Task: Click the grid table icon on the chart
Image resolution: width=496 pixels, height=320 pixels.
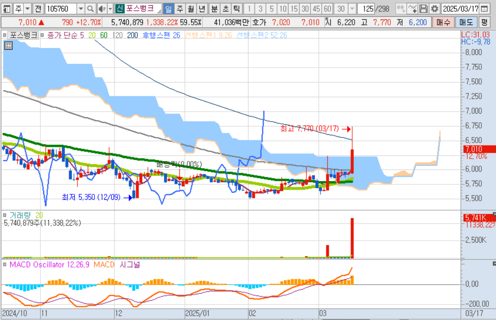Action: [x=8, y=46]
